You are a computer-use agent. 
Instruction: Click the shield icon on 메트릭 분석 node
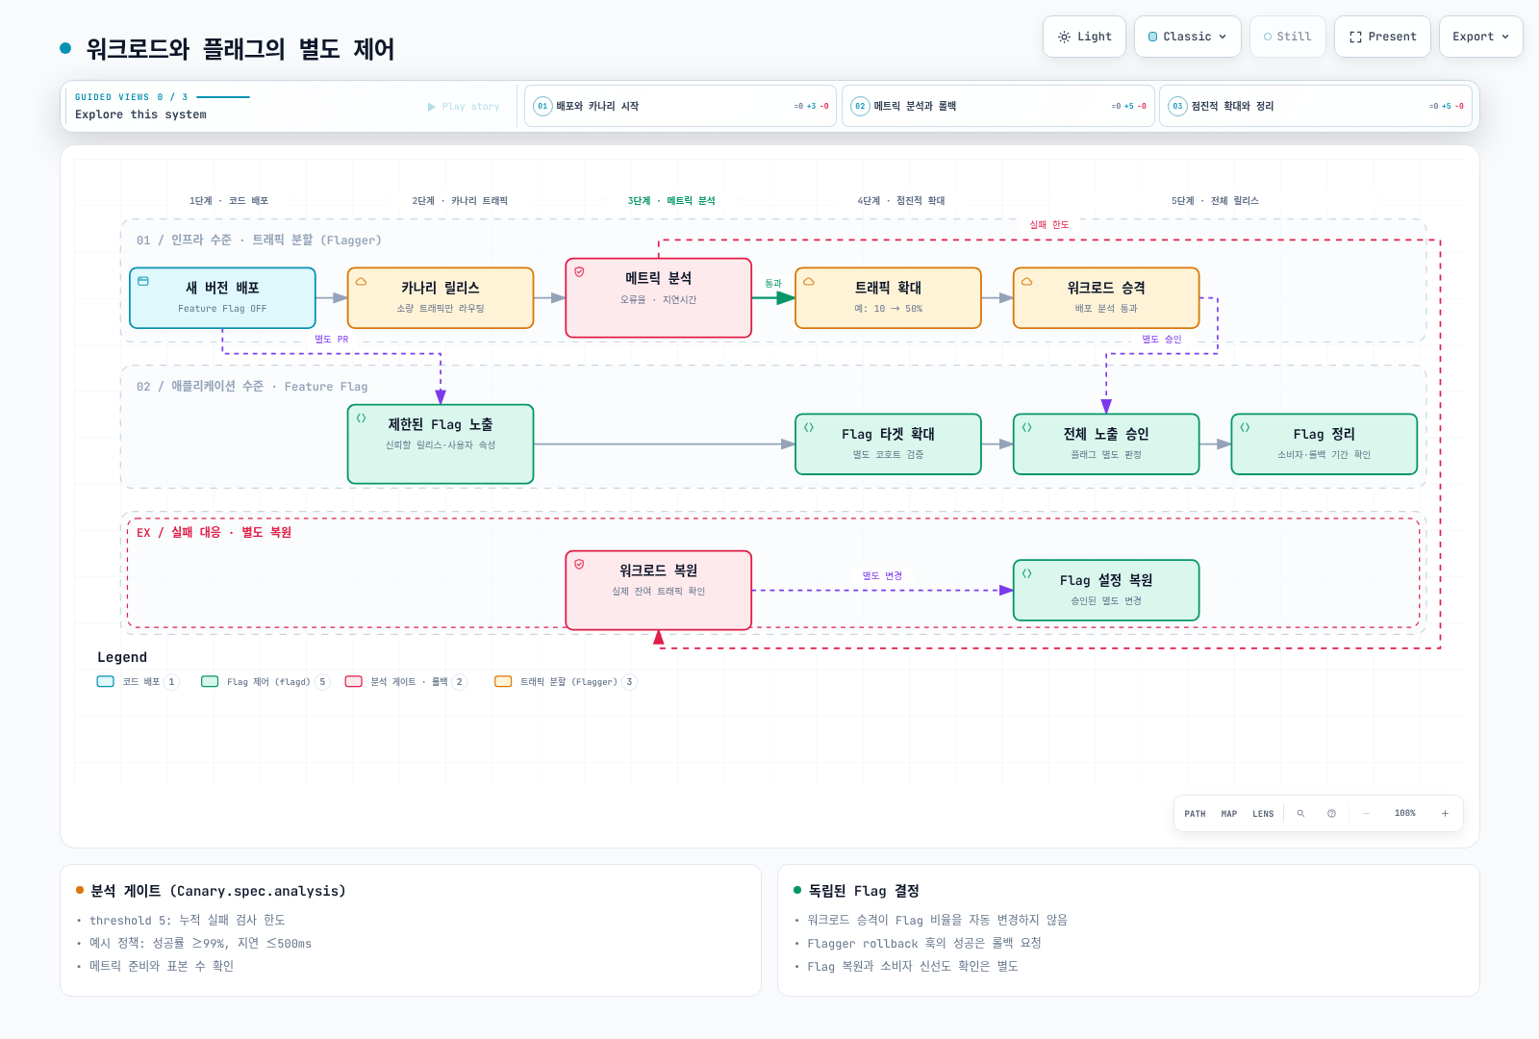coord(579,272)
